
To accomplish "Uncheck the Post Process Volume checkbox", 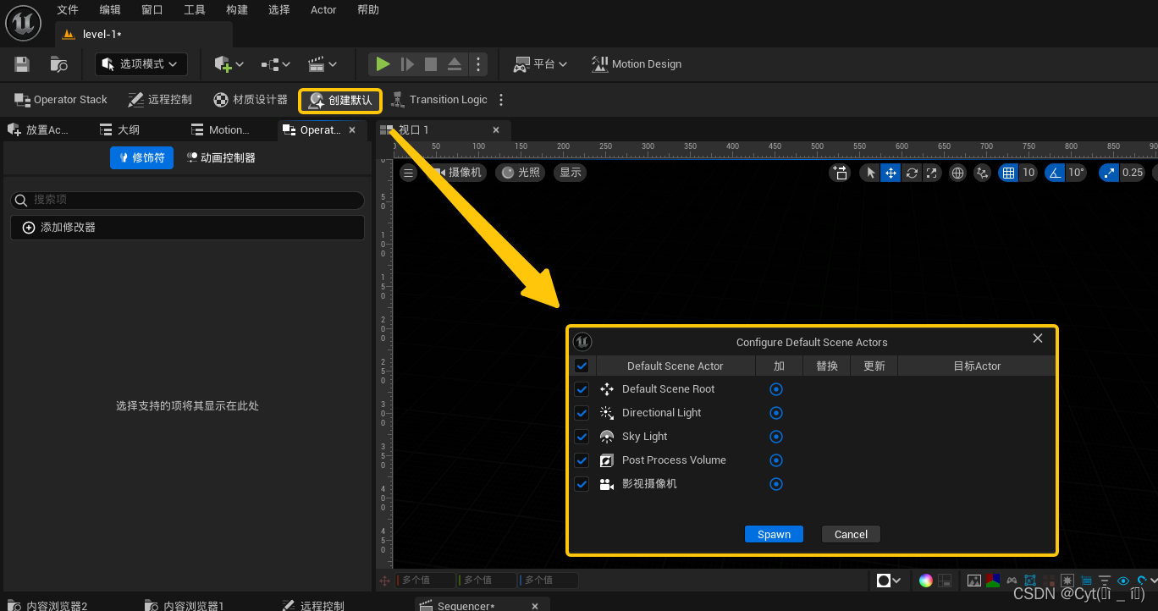I will click(582, 460).
